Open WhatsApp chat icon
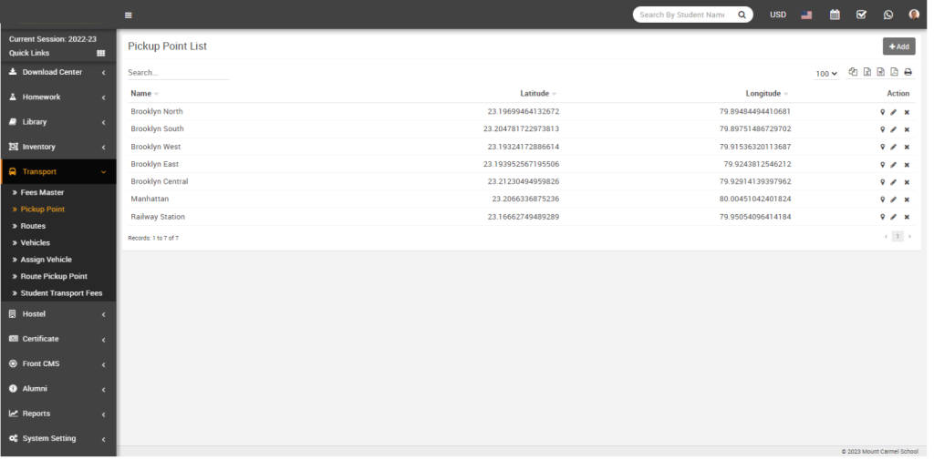Image resolution: width=934 pixels, height=460 pixels. [887, 15]
